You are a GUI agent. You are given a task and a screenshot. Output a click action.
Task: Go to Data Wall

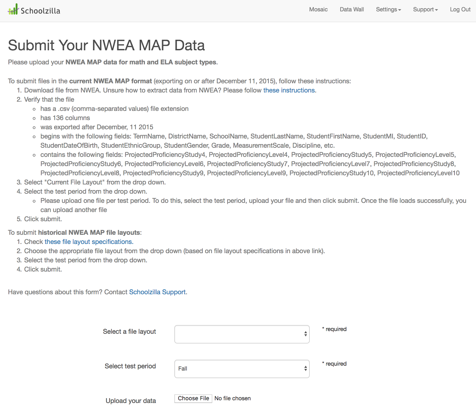(x=352, y=10)
